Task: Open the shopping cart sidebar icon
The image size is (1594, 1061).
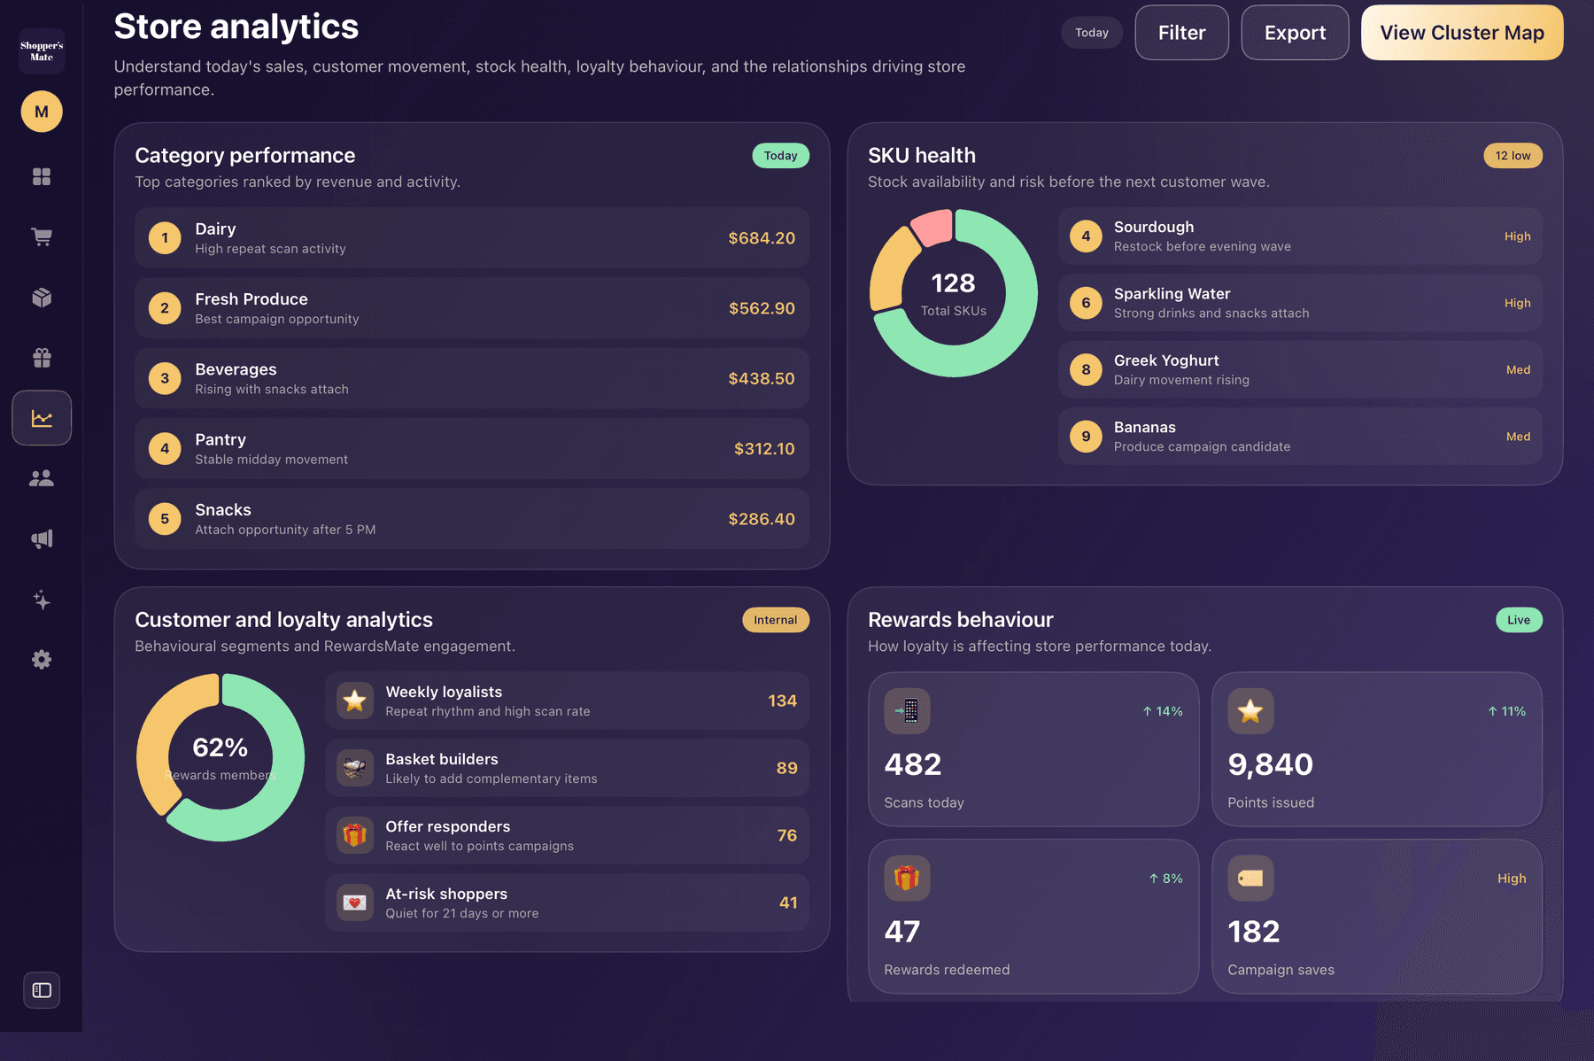Action: tap(42, 236)
